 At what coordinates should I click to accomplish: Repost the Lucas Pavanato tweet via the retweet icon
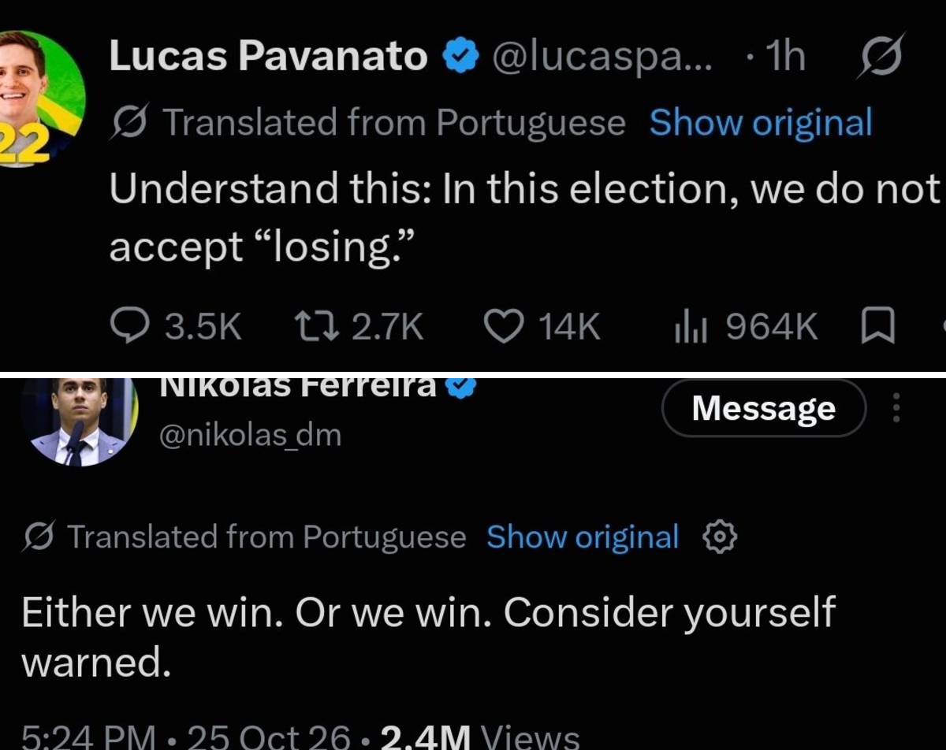click(317, 327)
